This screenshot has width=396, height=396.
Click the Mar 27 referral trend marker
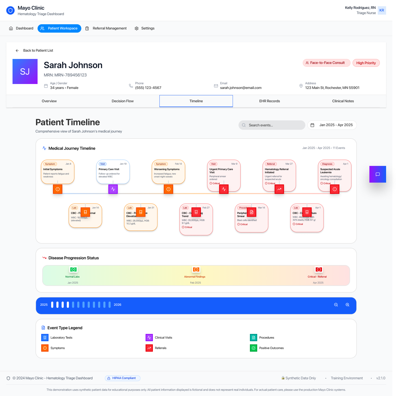[x=279, y=189]
